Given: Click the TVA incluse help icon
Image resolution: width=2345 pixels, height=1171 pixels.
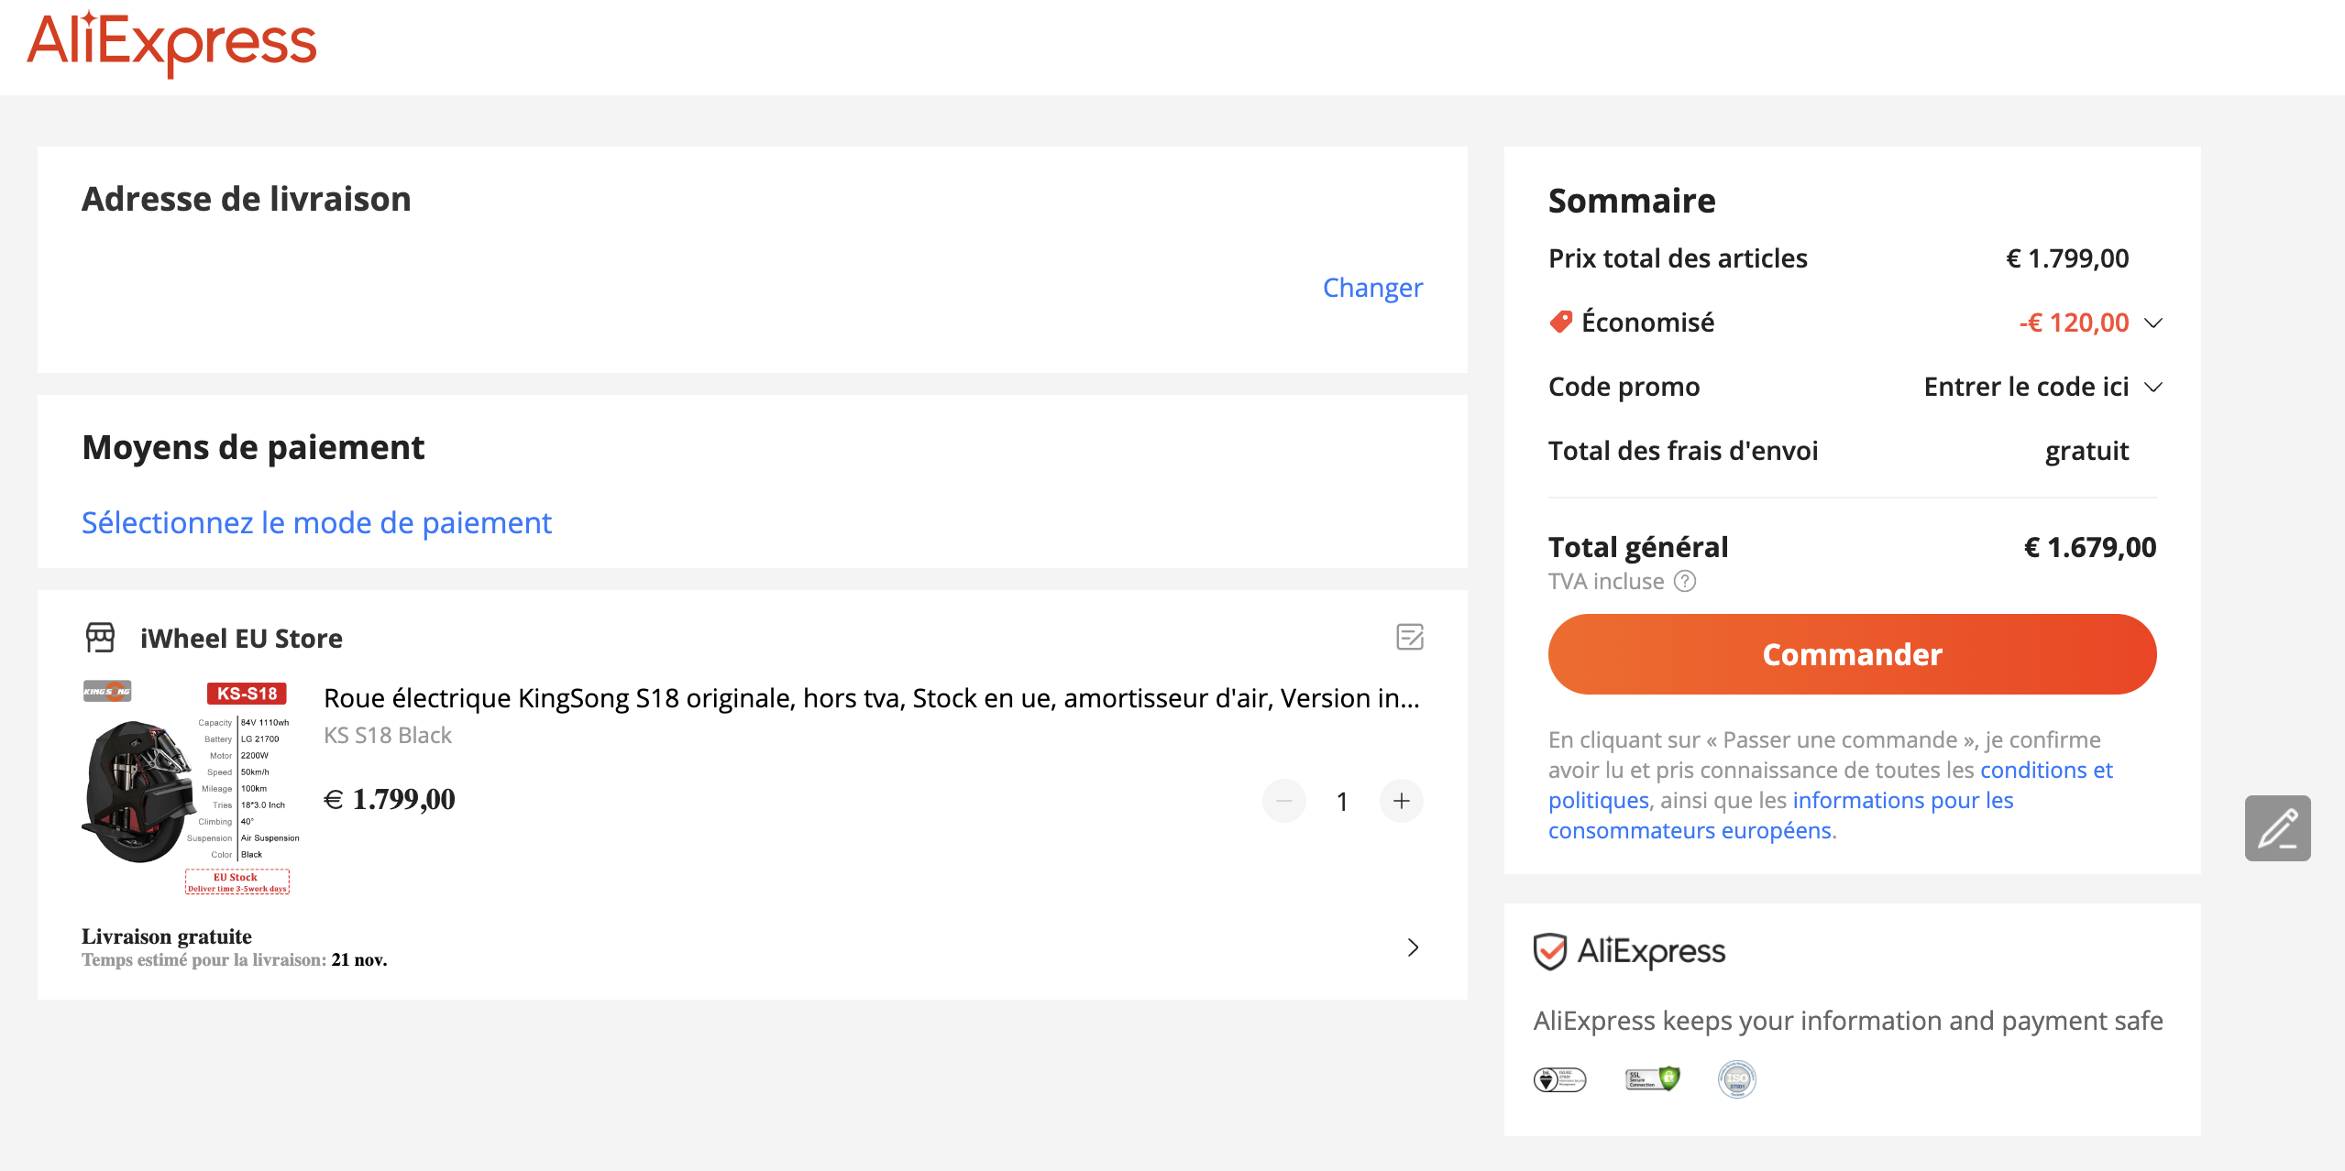Looking at the screenshot, I should (x=1685, y=581).
